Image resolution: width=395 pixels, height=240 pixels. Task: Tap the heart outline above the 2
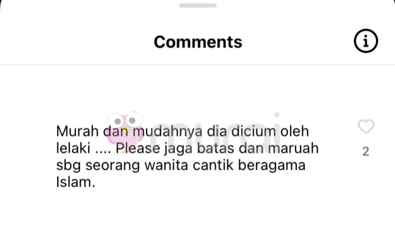tap(366, 127)
